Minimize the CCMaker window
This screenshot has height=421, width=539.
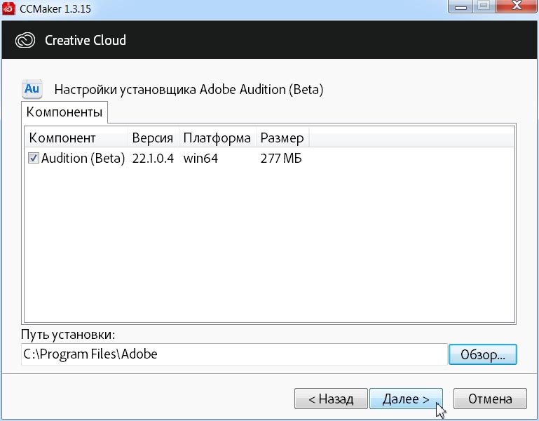click(460, 6)
